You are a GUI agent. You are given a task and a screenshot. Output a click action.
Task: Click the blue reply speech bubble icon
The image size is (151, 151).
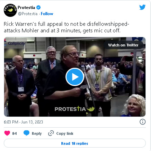point(27,133)
